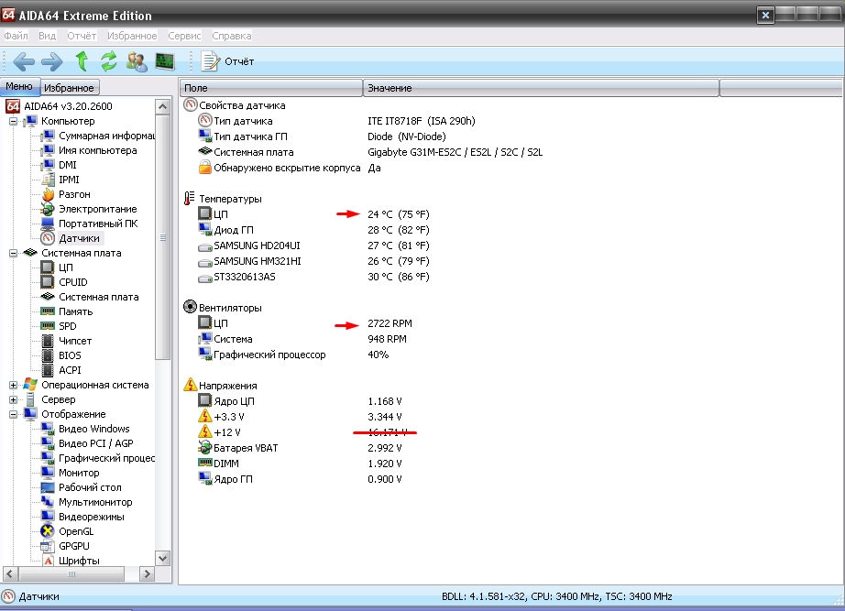Screen dimensions: 845x611
Task: Refresh sensor data with green arrows icon
Action: (x=109, y=60)
